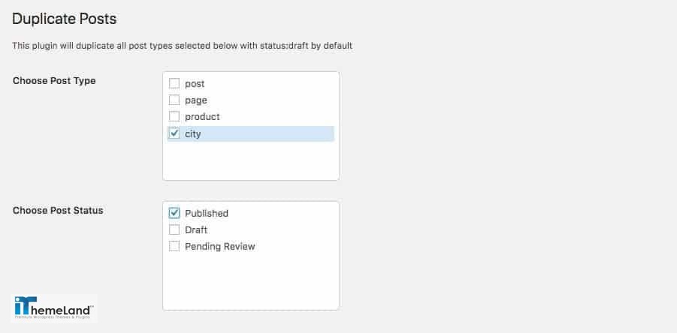Image resolution: width=677 pixels, height=333 pixels.
Task: Click the 'product' option label
Action: (202, 117)
